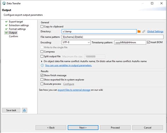This screenshot has height=133, width=167.
Task: Open the Encoding UTF-8 dropdown
Action: (76, 42)
